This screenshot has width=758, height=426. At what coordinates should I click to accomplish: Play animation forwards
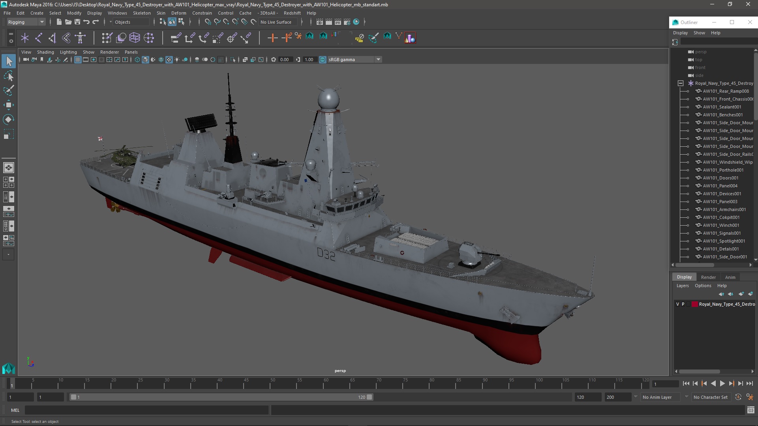(722, 383)
